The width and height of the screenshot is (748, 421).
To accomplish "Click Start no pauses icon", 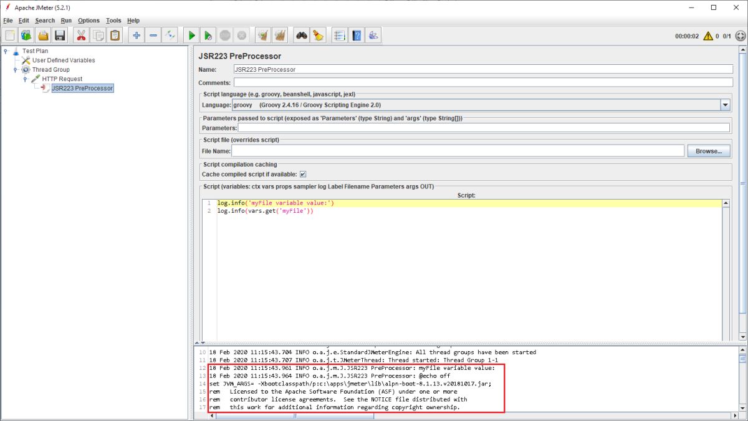I will 208,36.
